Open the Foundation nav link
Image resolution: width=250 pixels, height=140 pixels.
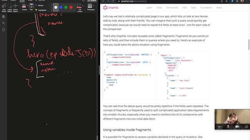click(206, 8)
